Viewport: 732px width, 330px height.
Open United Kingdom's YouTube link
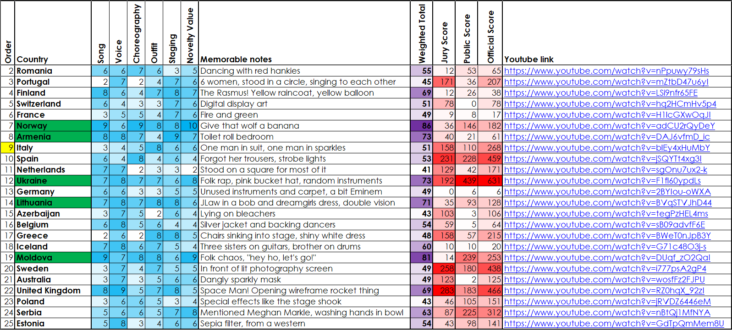[x=604, y=291]
